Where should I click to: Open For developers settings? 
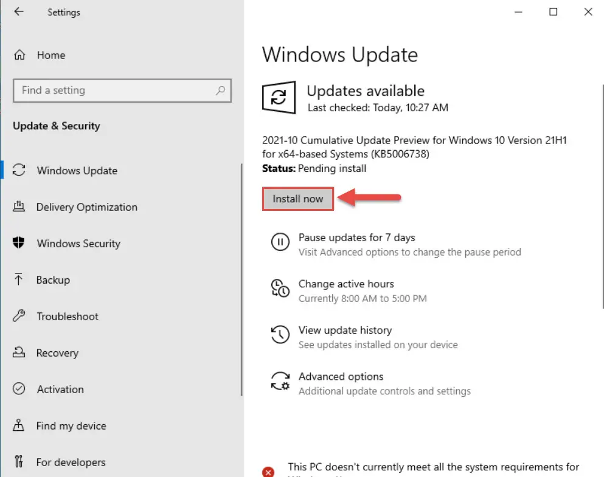coord(71,462)
